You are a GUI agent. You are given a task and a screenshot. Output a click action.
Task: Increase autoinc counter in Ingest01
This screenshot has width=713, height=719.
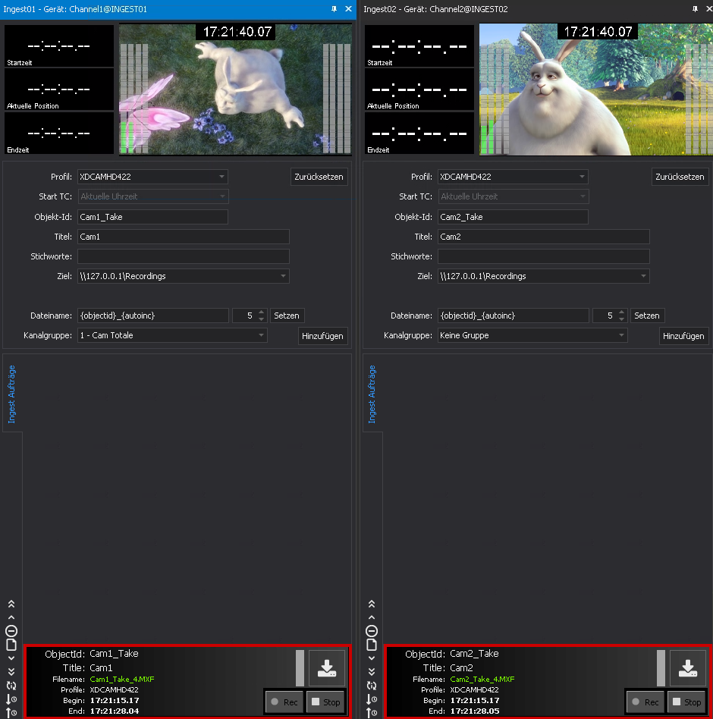(262, 312)
